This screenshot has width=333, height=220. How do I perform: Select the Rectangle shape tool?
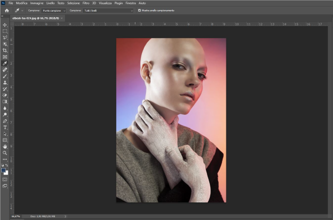tap(4, 140)
